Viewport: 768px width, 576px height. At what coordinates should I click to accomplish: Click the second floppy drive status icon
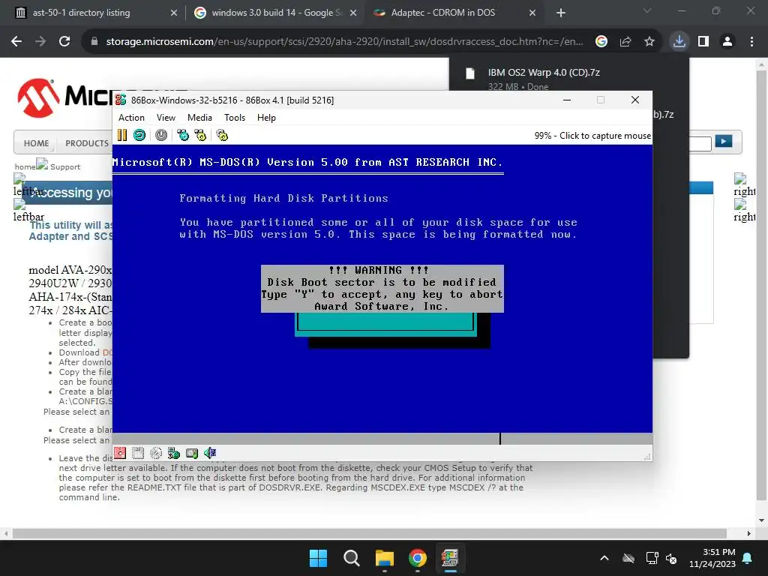(x=138, y=453)
